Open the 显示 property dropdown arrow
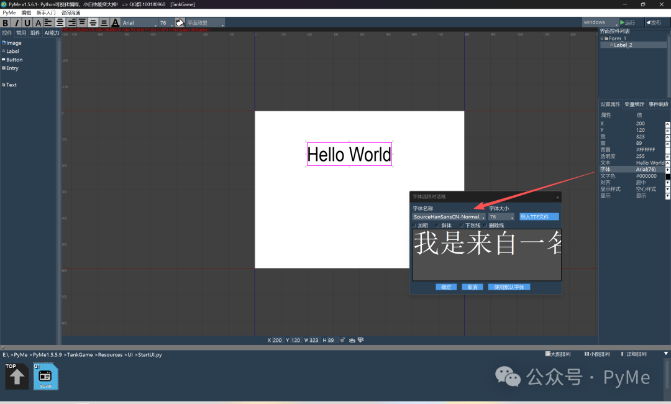This screenshot has height=404, width=671. (x=667, y=196)
